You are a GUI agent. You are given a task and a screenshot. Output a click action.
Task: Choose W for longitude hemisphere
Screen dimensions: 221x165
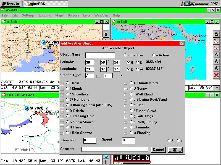tap(138, 69)
